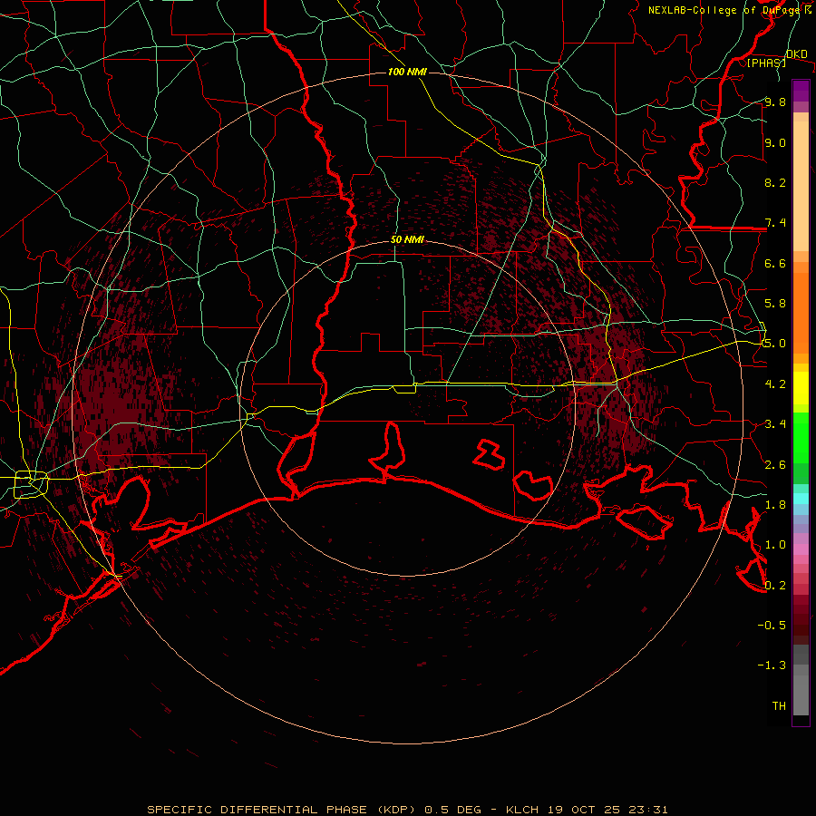Click the 7.4 scale value
816x816 pixels.
pos(775,223)
